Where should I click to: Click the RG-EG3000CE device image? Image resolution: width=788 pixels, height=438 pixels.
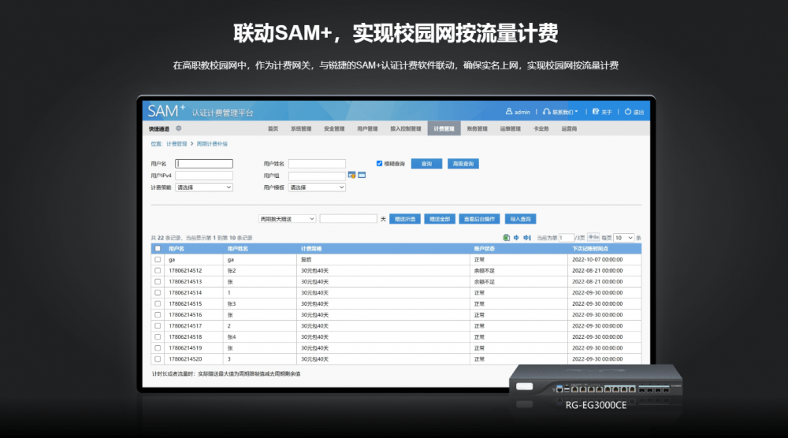click(x=596, y=381)
